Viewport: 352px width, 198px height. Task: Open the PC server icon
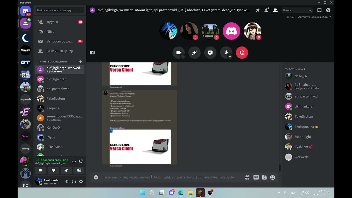pos(26,185)
